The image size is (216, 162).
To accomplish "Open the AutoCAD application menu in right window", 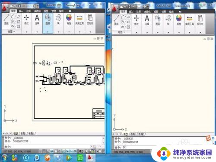I will [x=115, y=8].
